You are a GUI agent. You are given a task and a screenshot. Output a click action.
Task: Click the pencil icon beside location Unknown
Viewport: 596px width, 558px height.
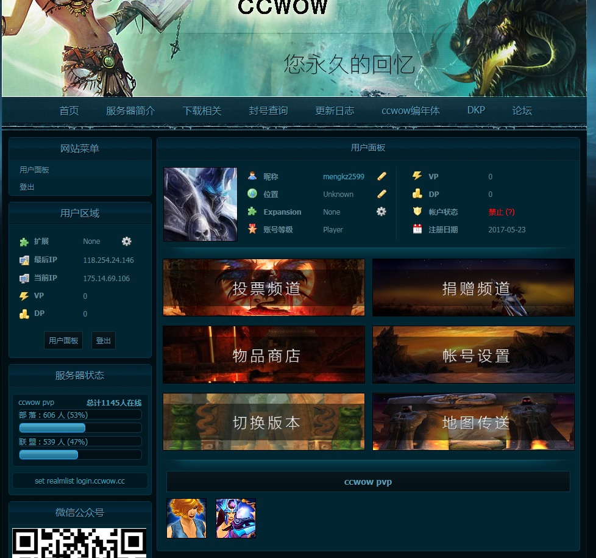coord(381,194)
